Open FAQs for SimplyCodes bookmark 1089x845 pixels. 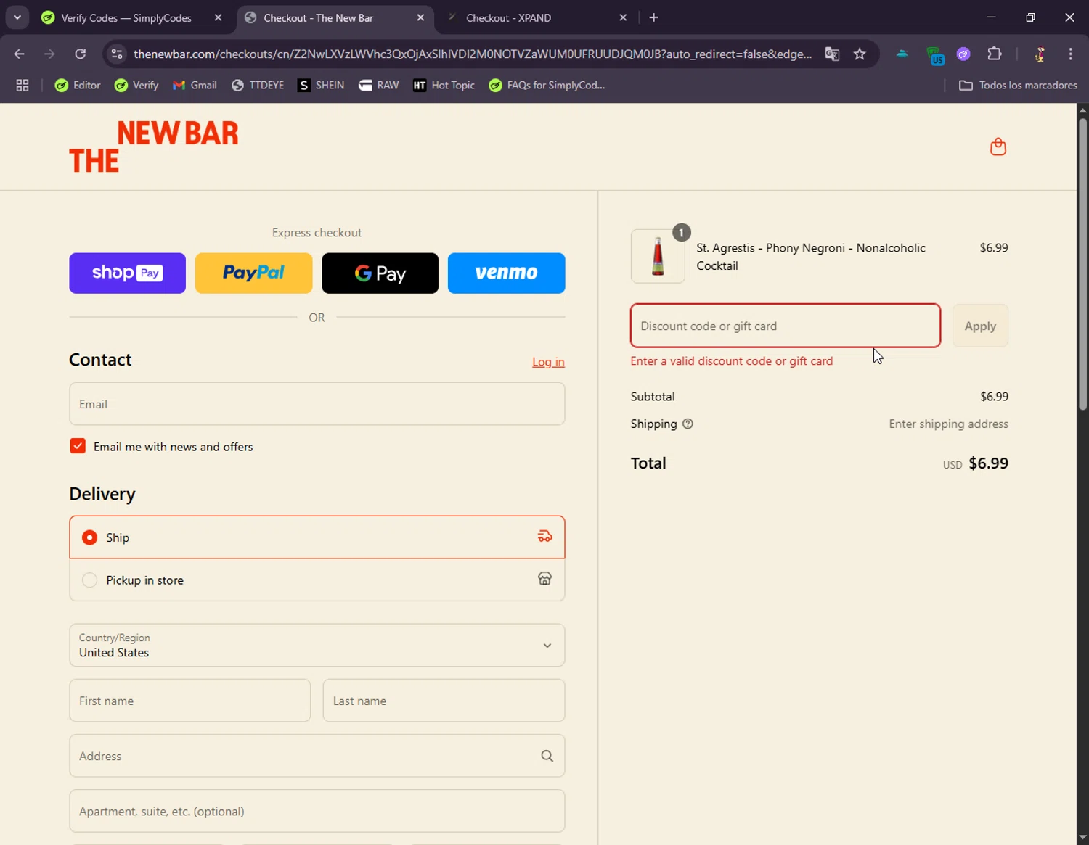tap(547, 85)
